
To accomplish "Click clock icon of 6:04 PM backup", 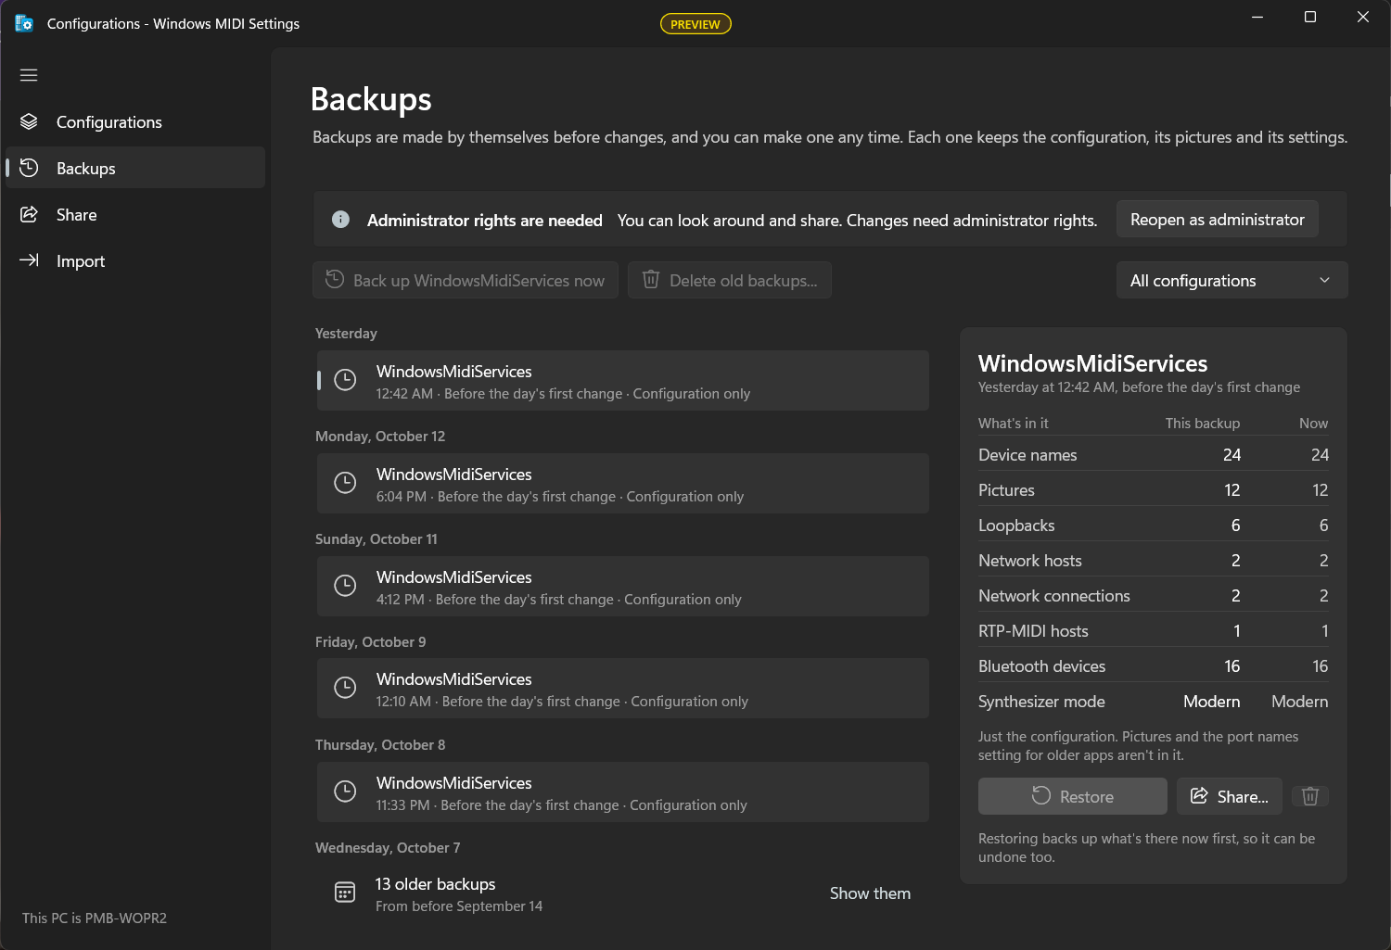I will (345, 483).
